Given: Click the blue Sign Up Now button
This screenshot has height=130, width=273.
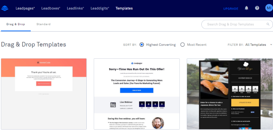Looking at the screenshot, I should pyautogui.click(x=137, y=90).
